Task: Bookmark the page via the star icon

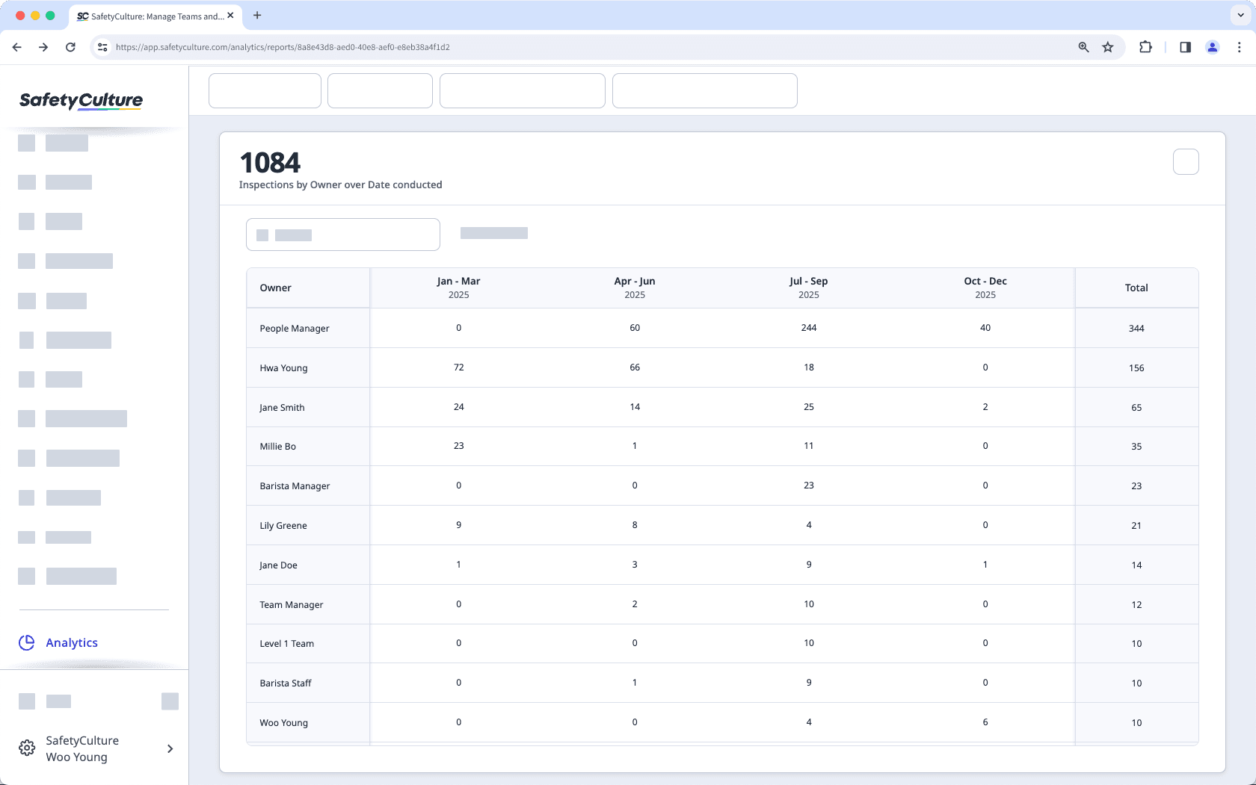Action: (x=1107, y=46)
